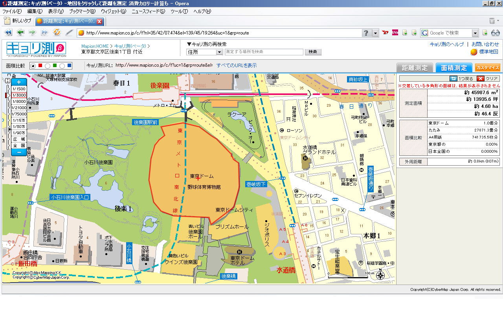Image resolution: width=503 pixels, height=314 pixels.
Task: Expand the address bar history dropdown arrow
Action: (x=375, y=33)
